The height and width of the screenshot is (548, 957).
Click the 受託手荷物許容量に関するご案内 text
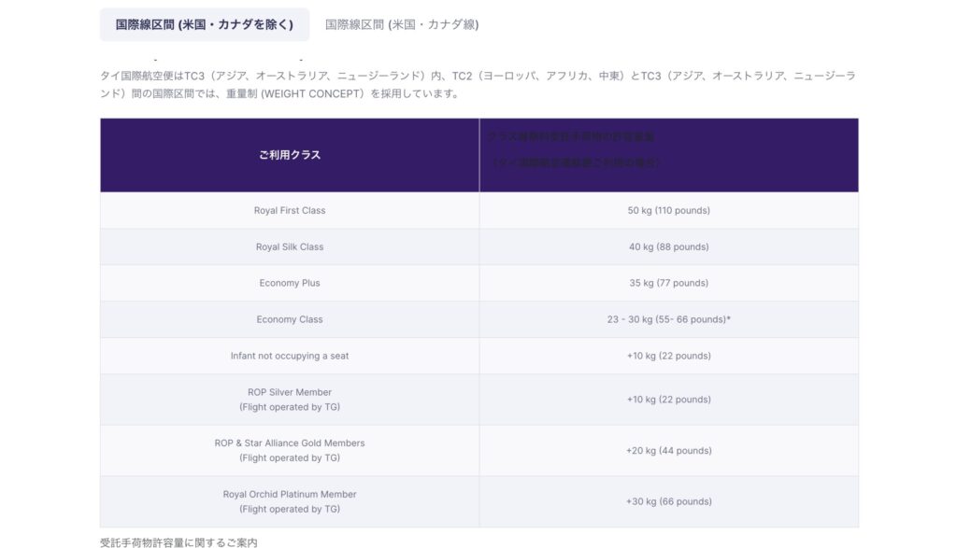click(x=179, y=541)
